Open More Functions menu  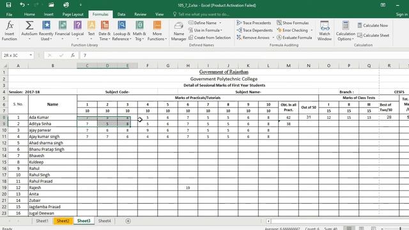(157, 31)
